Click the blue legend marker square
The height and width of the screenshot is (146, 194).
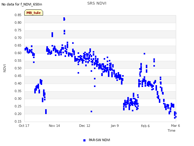84,140
